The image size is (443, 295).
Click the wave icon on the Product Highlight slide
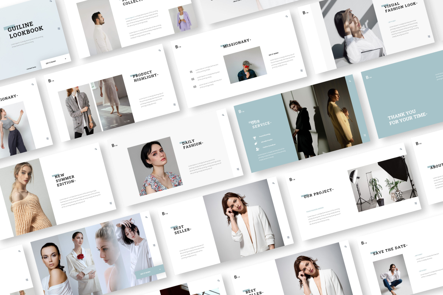point(175,105)
